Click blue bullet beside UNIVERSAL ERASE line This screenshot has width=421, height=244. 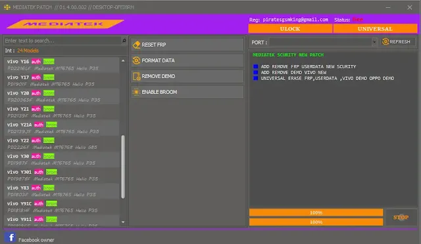click(x=256, y=78)
